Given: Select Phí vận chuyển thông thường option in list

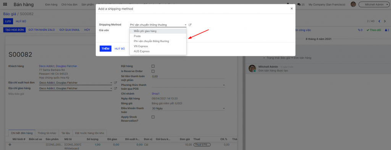Looking at the screenshot, I should point(158,41).
